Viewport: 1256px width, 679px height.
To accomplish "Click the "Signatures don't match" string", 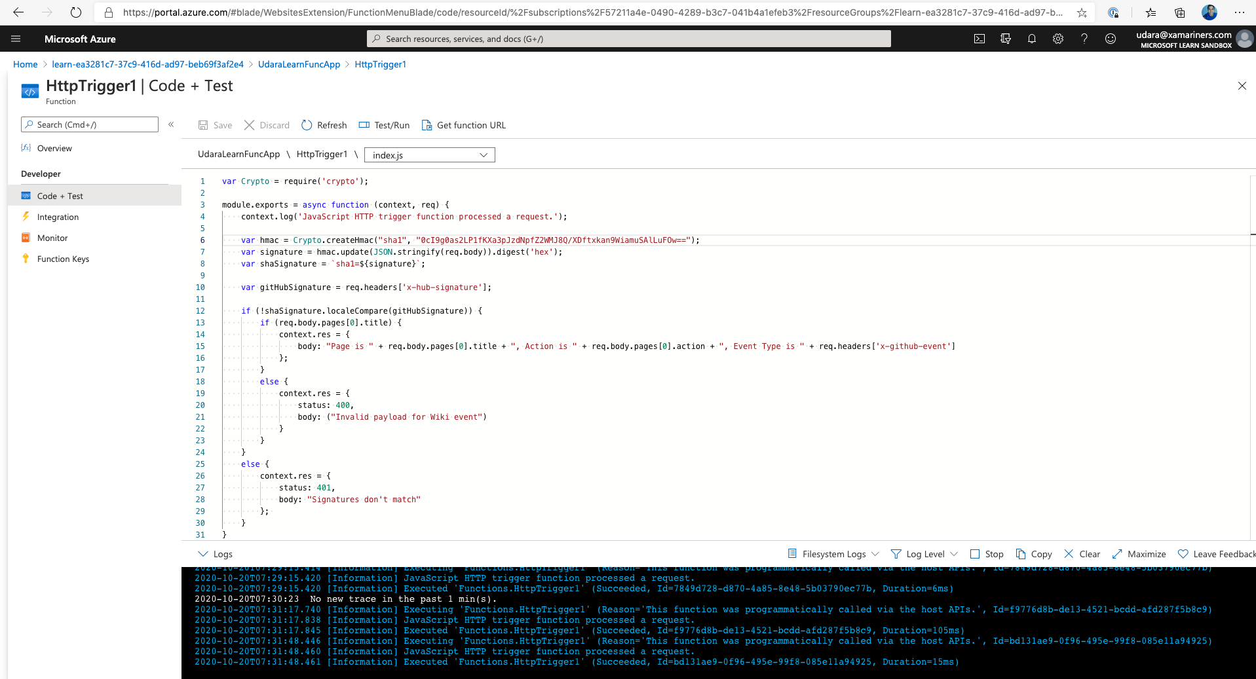I will coord(364,500).
